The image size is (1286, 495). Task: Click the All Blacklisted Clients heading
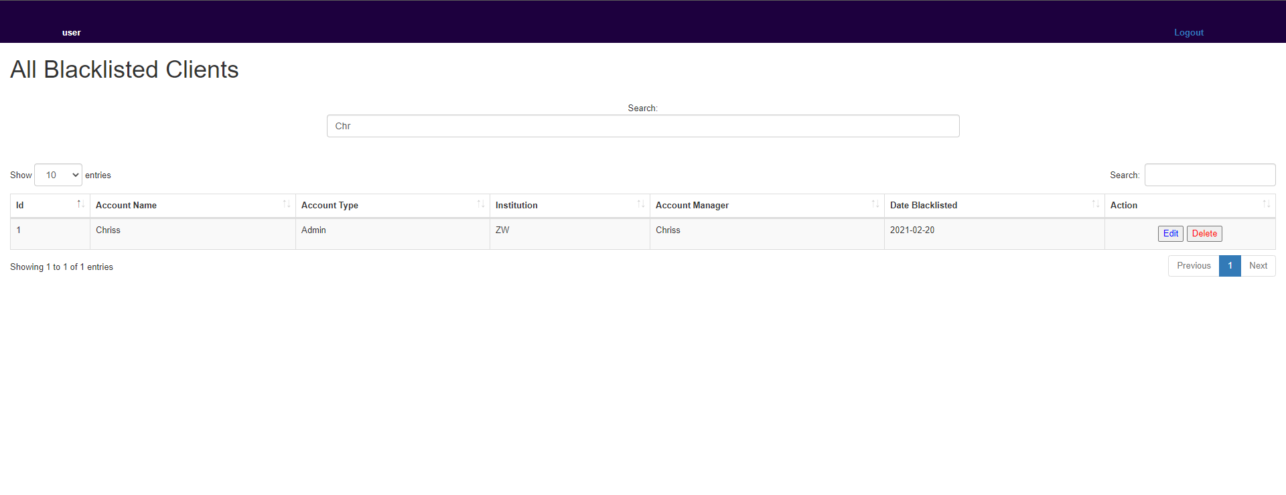(125, 70)
